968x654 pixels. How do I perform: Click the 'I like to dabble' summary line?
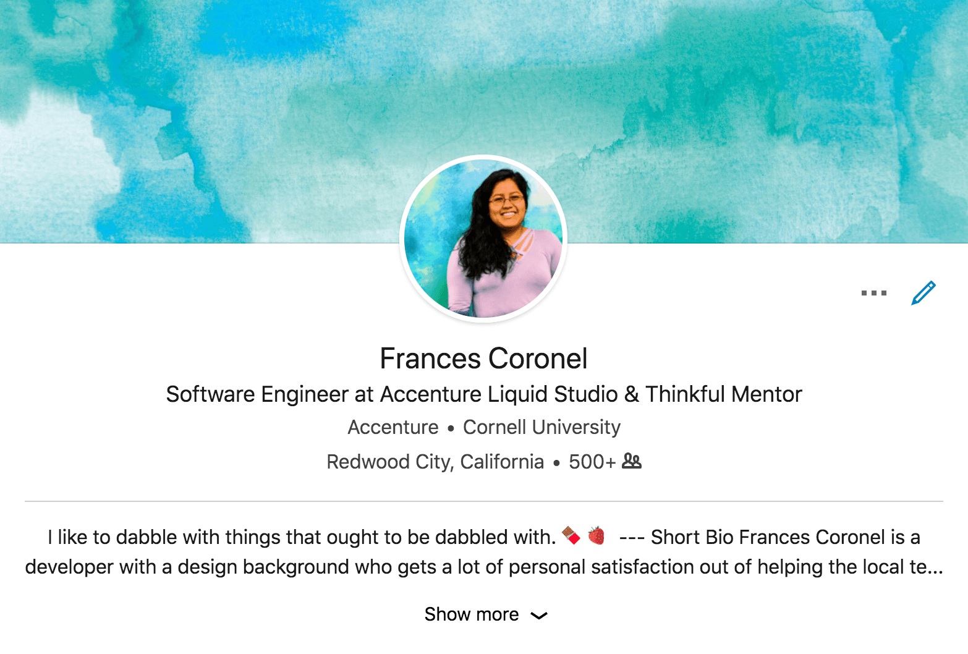(302, 537)
